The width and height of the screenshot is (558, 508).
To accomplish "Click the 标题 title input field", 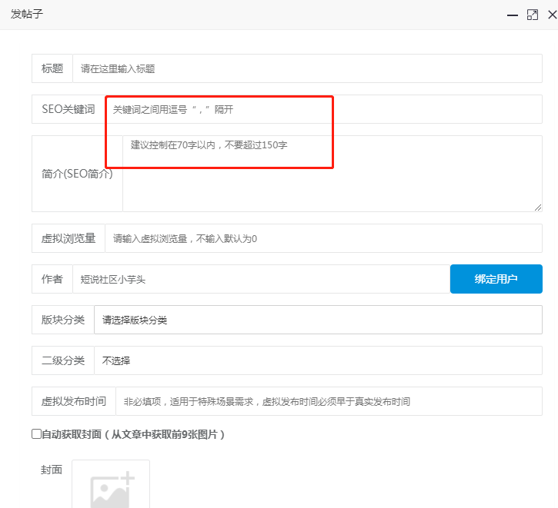I will point(307,68).
